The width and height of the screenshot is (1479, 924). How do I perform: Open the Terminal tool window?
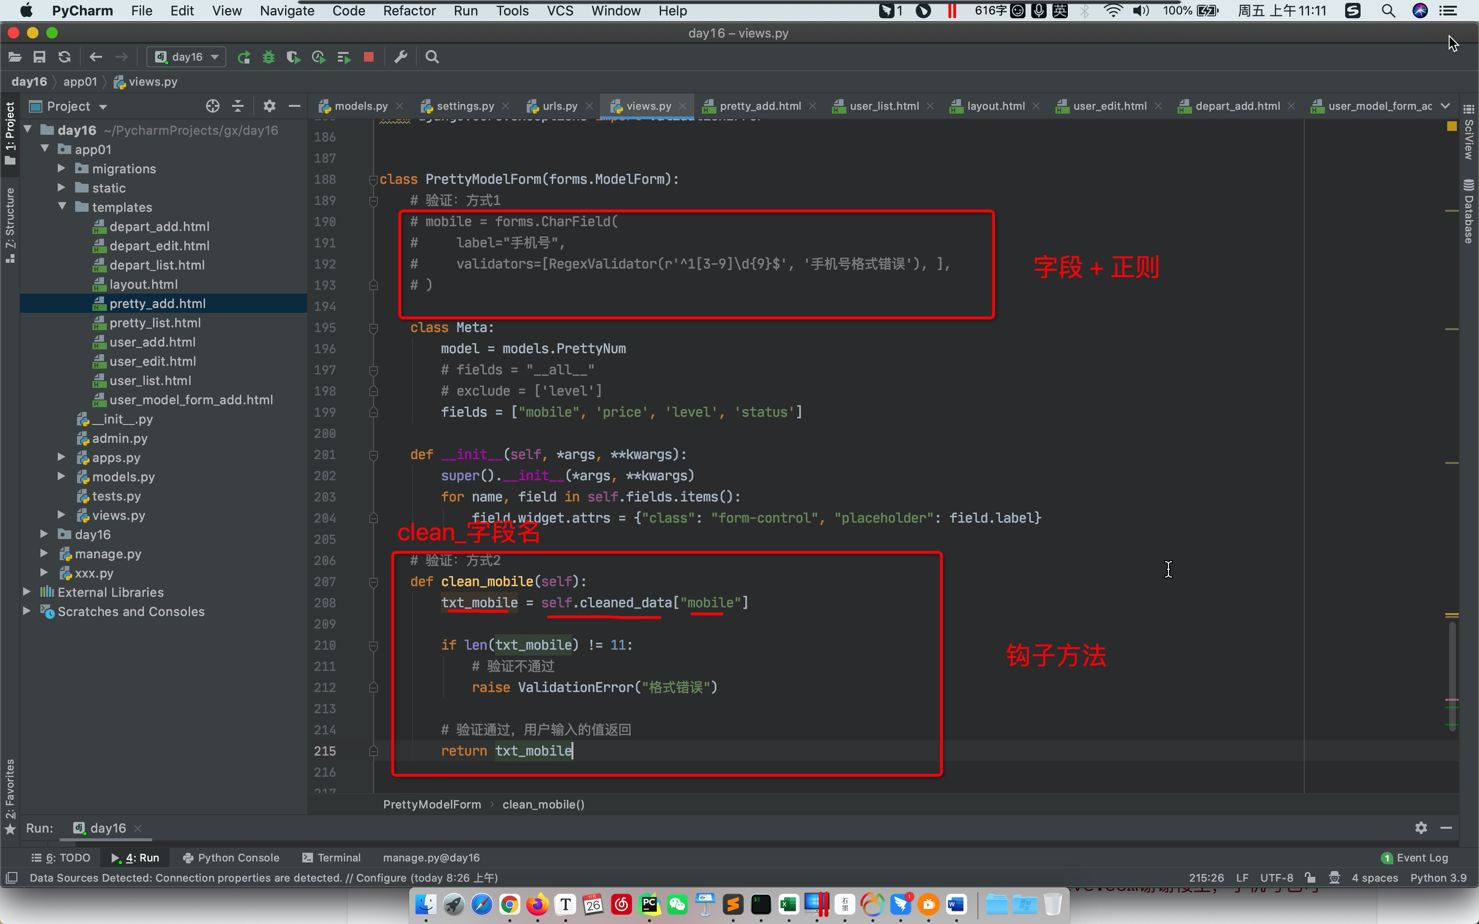tap(332, 858)
